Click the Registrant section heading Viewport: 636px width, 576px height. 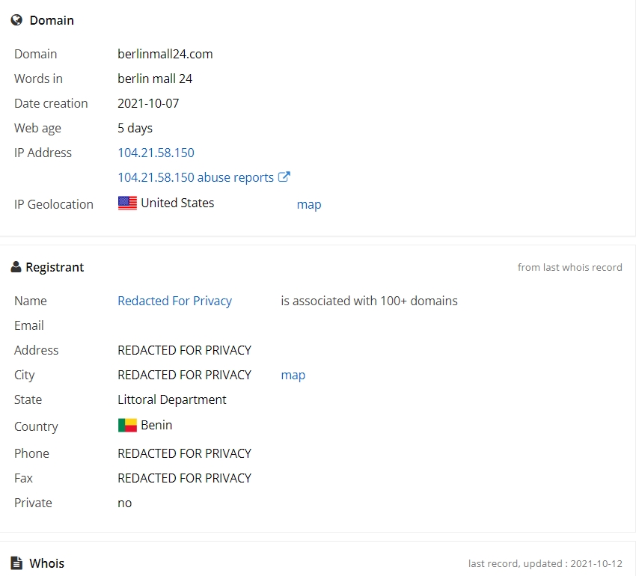pos(55,267)
